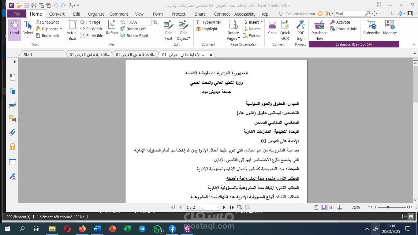
Task: Select the Hand tool
Action: tap(14, 30)
